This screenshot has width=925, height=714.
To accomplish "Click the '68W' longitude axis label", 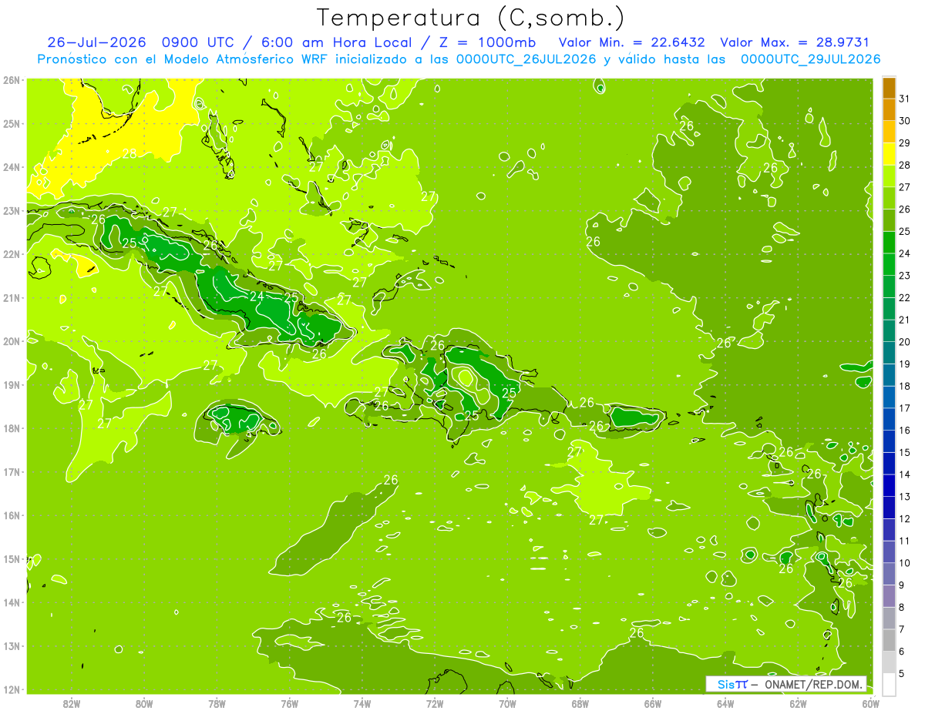I will 580,703.
